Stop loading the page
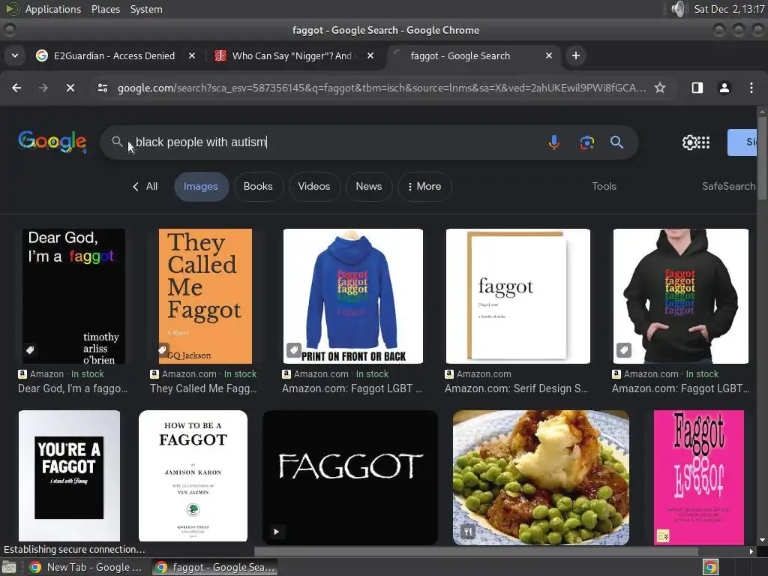The height and width of the screenshot is (576, 768). pos(70,88)
